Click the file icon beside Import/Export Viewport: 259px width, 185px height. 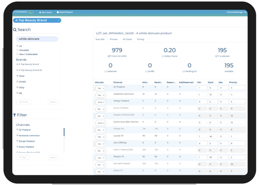point(58,12)
